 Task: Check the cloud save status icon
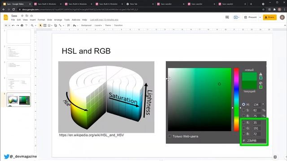[x=31, y=16]
